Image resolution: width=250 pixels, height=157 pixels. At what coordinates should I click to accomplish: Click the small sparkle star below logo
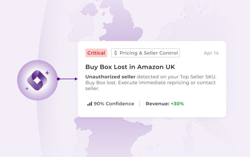click(x=27, y=88)
